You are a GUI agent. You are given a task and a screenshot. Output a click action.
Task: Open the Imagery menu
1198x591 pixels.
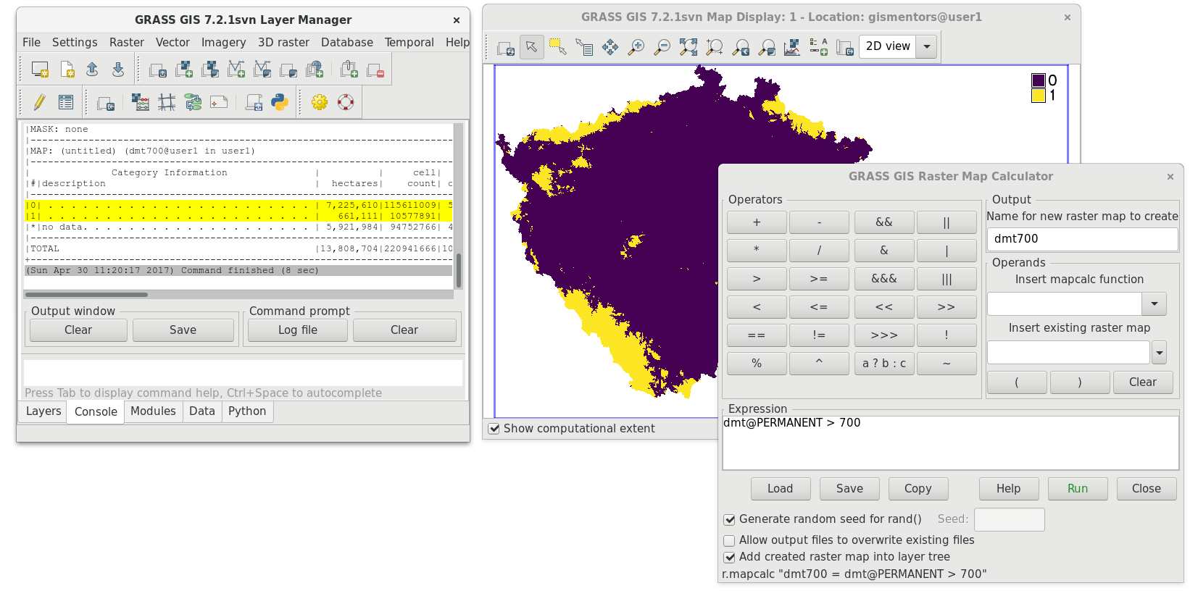pyautogui.click(x=223, y=43)
